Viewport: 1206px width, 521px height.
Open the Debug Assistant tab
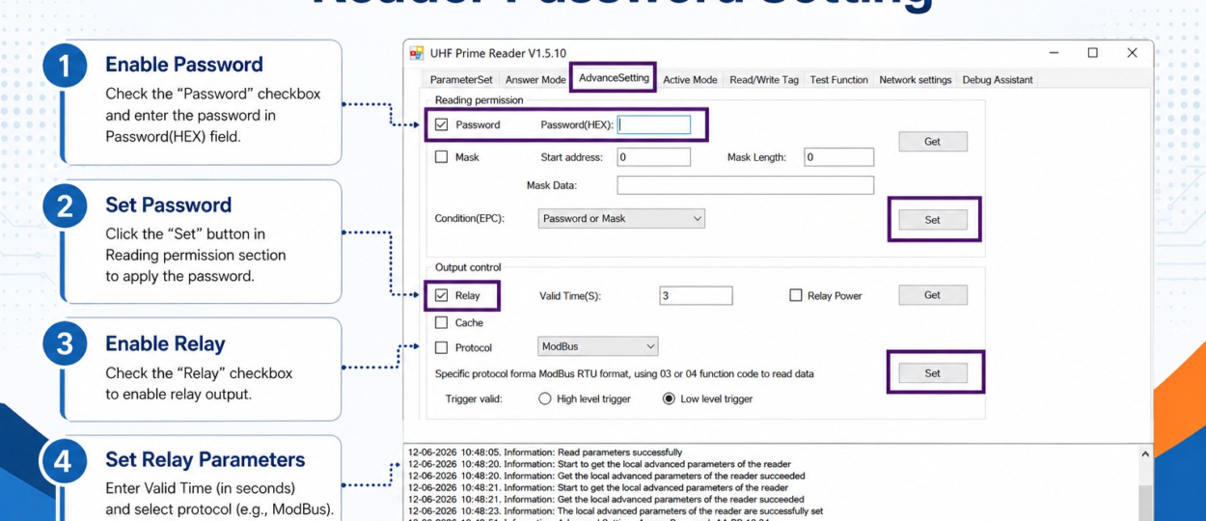(998, 80)
